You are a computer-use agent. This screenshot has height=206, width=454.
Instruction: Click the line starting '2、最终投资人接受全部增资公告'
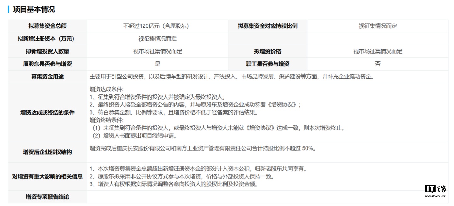195,105
